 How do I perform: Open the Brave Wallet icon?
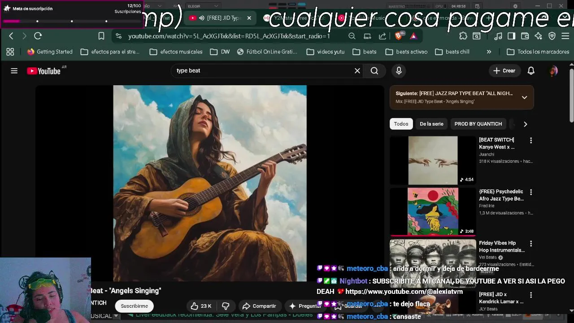(x=525, y=36)
